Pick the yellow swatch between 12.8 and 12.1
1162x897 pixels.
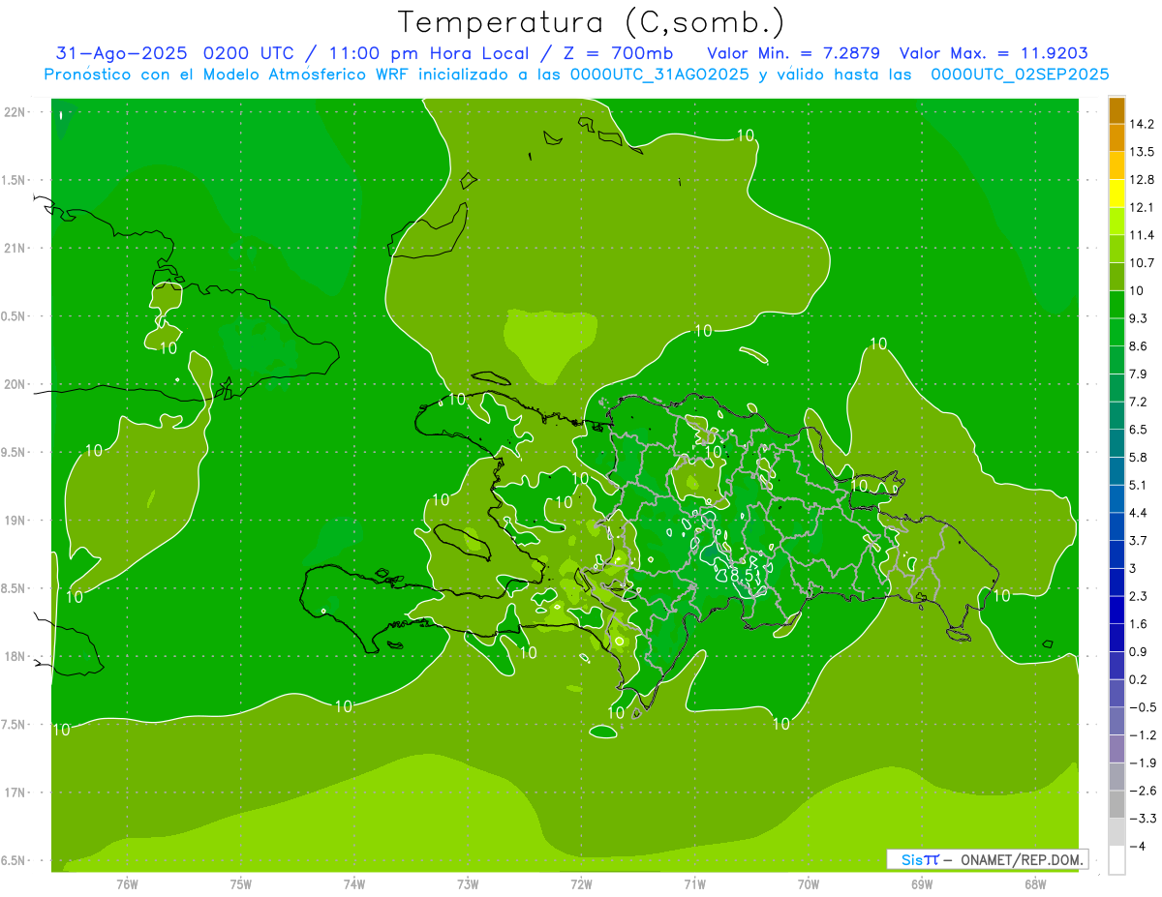point(1116,194)
